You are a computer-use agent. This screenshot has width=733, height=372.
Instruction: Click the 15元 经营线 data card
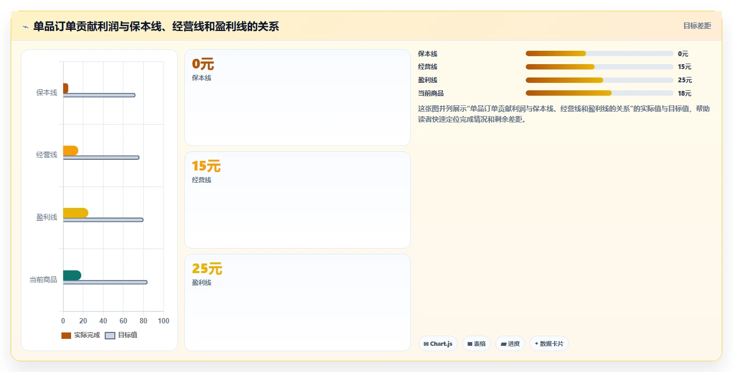click(298, 200)
